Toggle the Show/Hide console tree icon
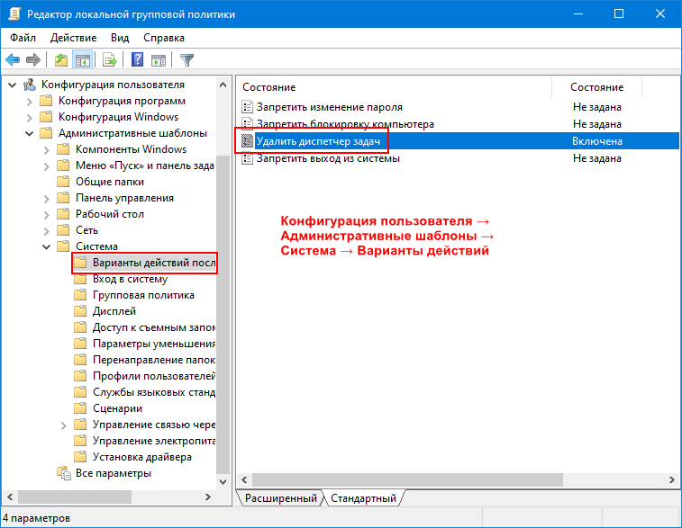This screenshot has height=528, width=682. coord(83,60)
